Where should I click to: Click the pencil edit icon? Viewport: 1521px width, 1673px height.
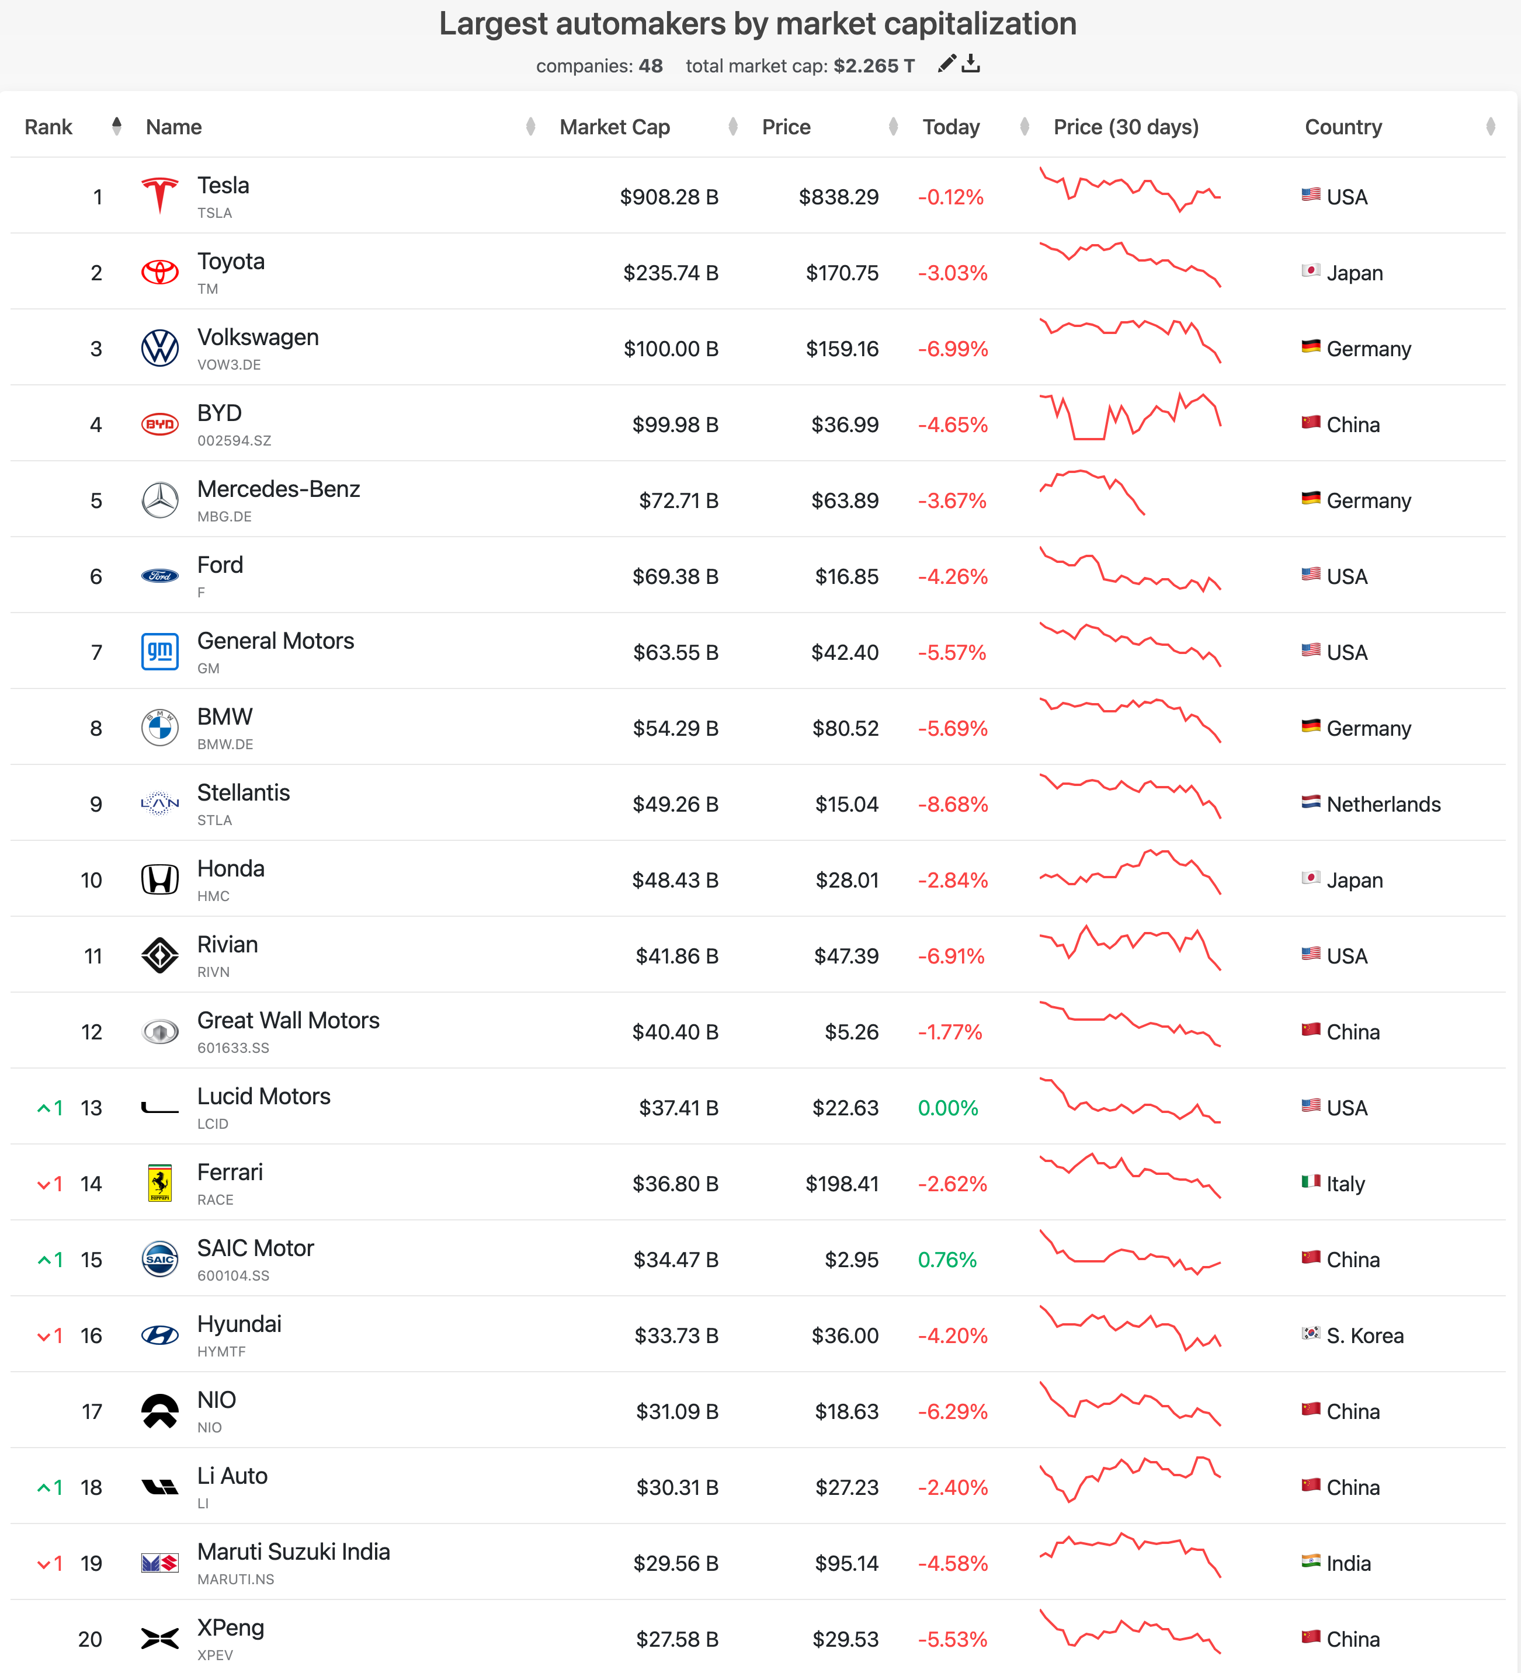[946, 64]
